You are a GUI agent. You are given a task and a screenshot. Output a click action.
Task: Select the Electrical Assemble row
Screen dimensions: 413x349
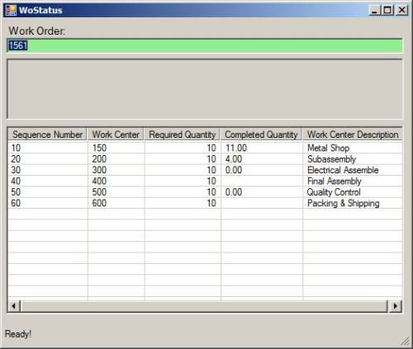pos(205,170)
